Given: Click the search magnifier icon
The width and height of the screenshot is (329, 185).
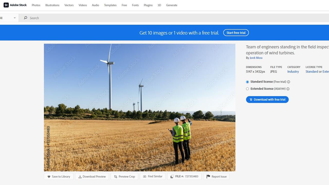Looking at the screenshot, I should [x=25, y=18].
